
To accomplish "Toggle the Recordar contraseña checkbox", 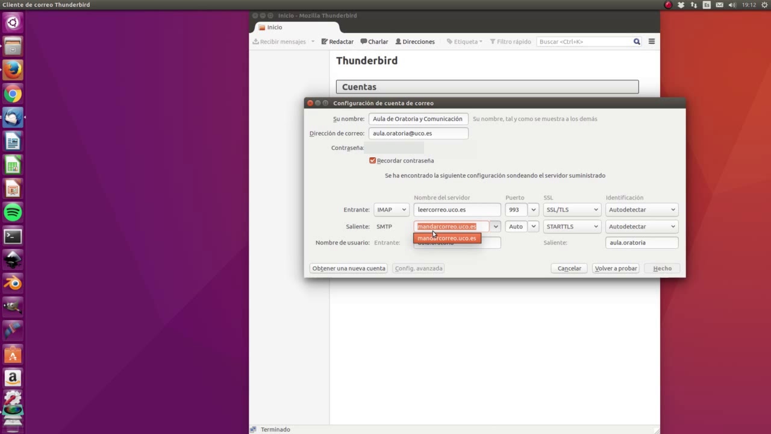I will click(372, 160).
